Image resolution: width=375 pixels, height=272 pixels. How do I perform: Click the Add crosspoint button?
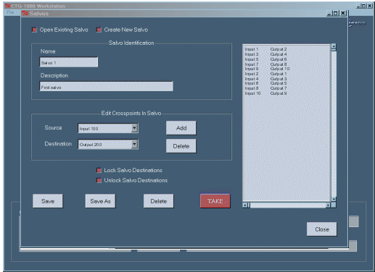(x=181, y=128)
